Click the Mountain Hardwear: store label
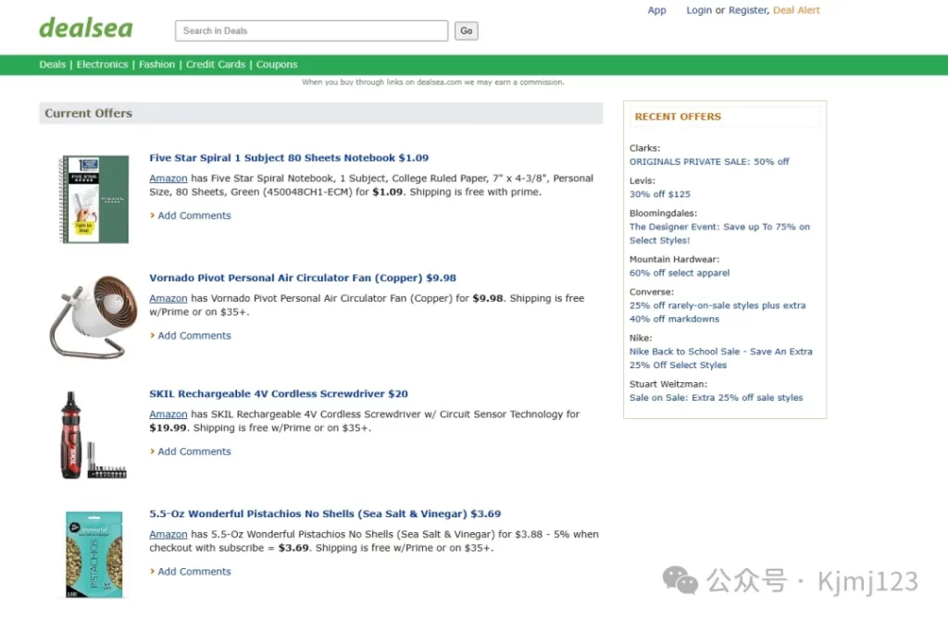Viewport: 948px width, 619px height. click(x=674, y=259)
